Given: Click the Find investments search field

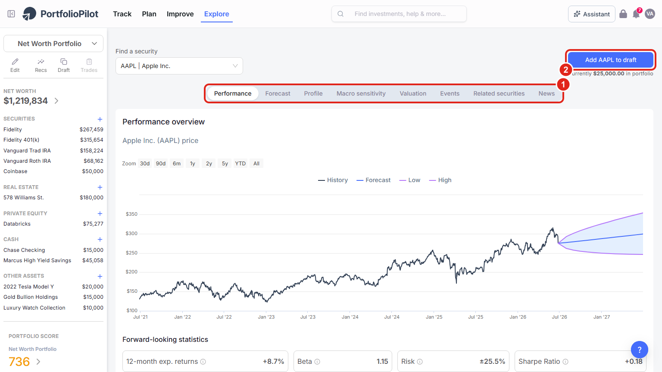Looking at the screenshot, I should (399, 14).
